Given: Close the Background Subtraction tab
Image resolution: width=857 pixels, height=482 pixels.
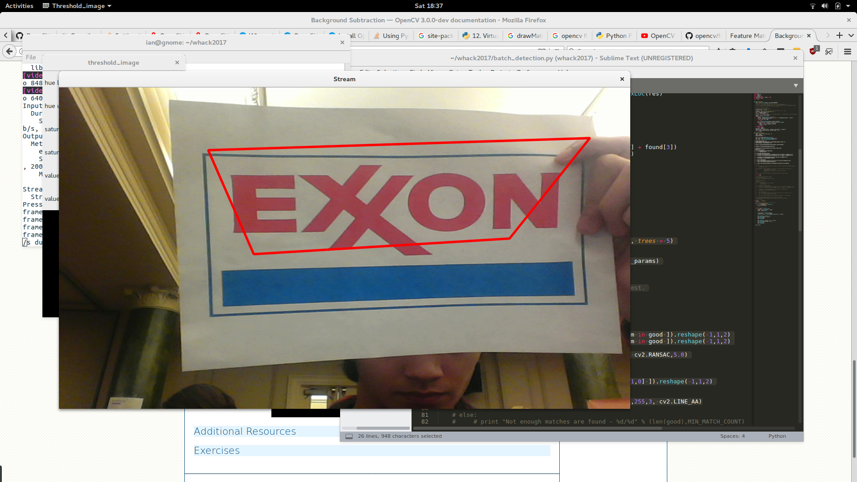Looking at the screenshot, I should (x=809, y=36).
